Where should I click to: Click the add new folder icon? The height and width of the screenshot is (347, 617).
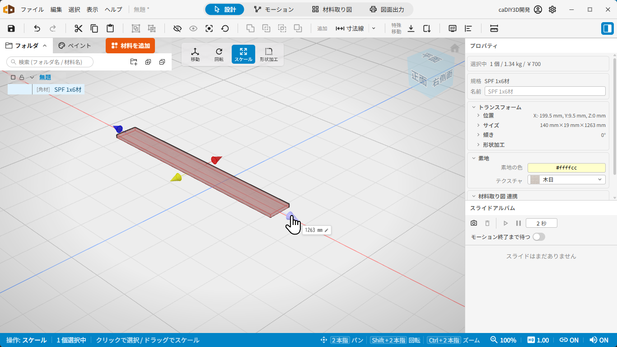[x=134, y=62]
